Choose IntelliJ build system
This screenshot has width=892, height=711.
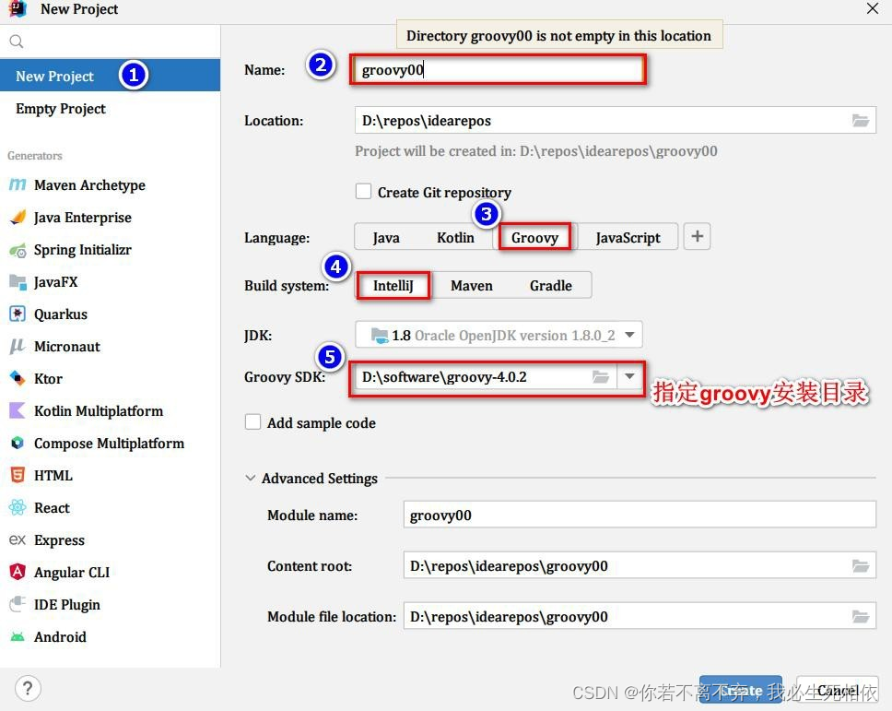tap(393, 285)
